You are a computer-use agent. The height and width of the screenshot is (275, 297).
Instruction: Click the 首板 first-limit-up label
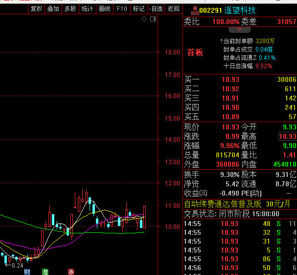tap(195, 53)
